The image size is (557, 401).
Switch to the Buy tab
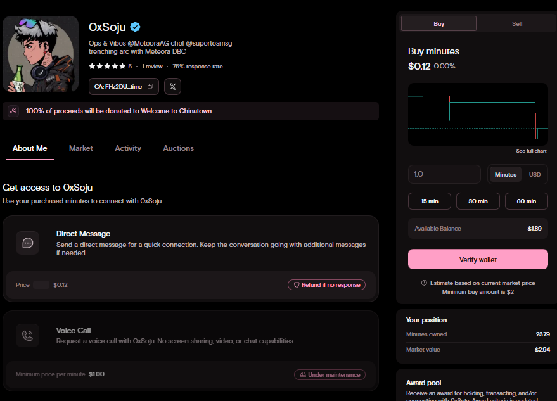(x=439, y=24)
